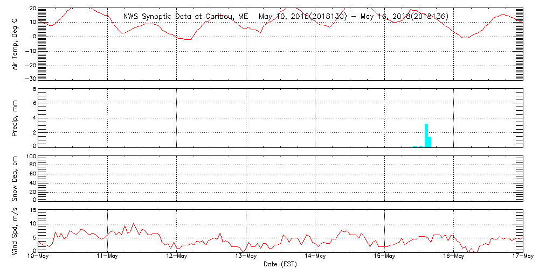Click the "40" tick on Snow Dep axis
The image size is (539, 269).
point(33,183)
